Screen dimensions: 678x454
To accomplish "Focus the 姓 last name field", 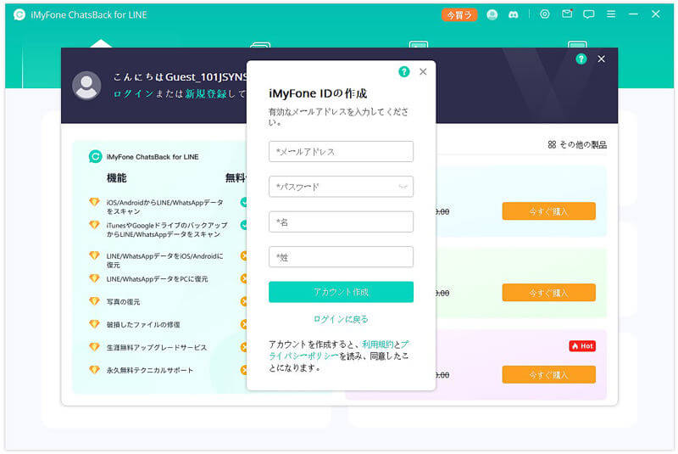I will (x=341, y=257).
